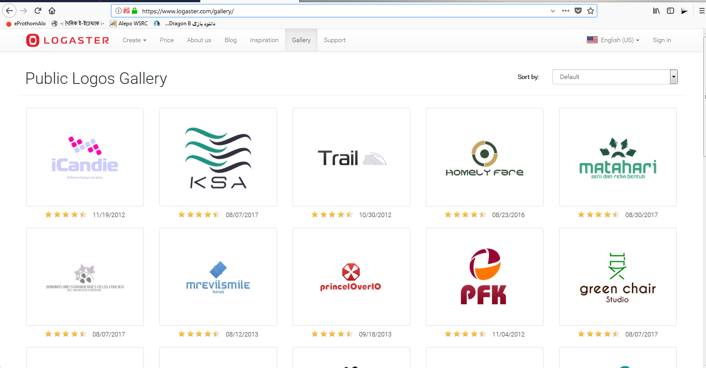Viewport: 706px width, 368px height.
Task: Show address bar history dropdown
Action: point(553,11)
